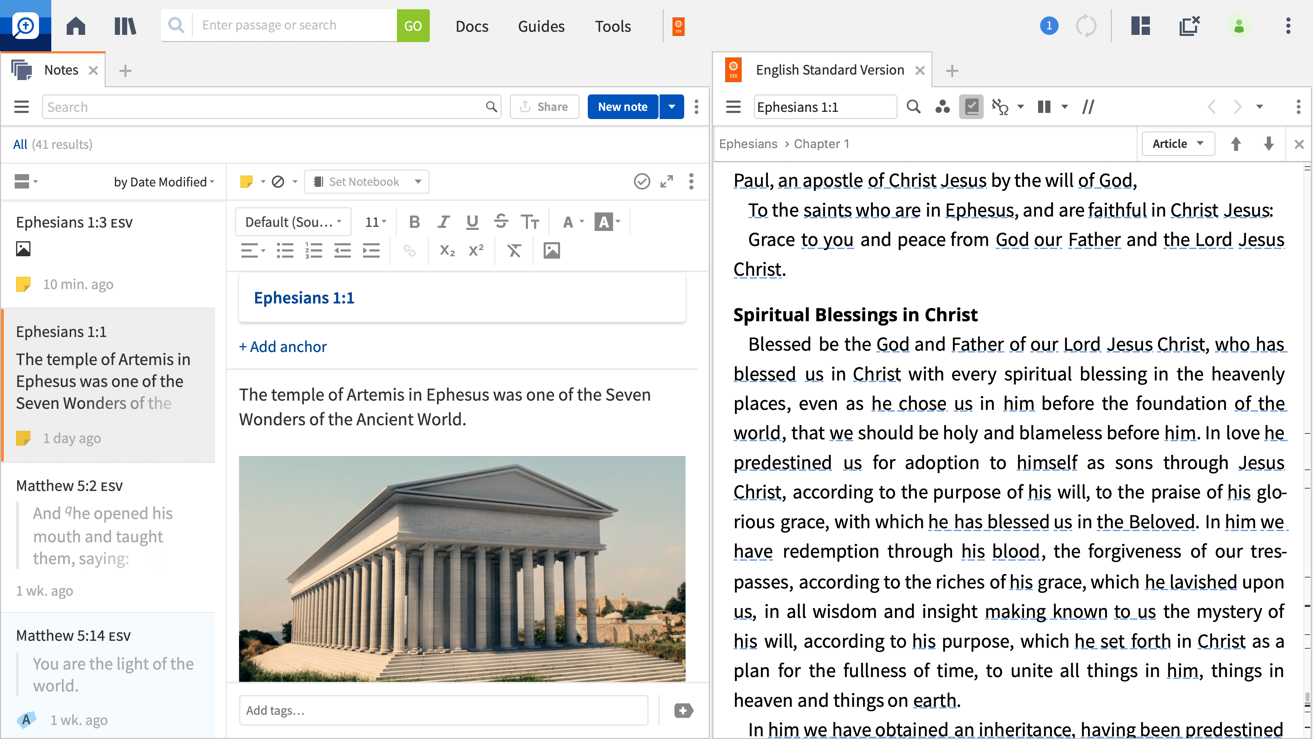
Task: Insert image into the note
Action: (552, 250)
